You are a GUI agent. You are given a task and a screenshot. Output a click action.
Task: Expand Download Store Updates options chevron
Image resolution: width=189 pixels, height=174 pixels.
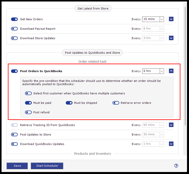coord(171,38)
